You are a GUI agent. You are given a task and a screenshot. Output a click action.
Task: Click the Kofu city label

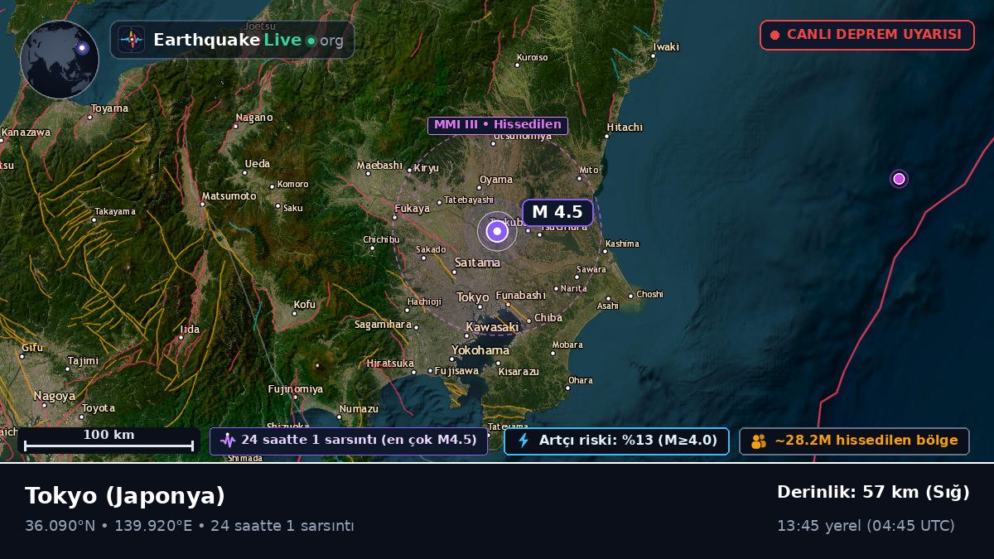click(305, 304)
